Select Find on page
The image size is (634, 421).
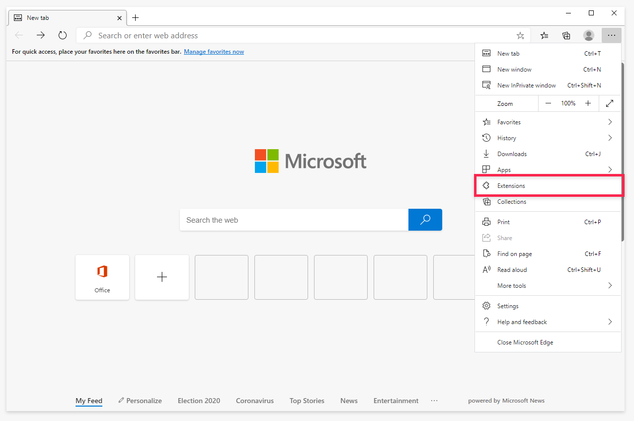tap(548, 254)
